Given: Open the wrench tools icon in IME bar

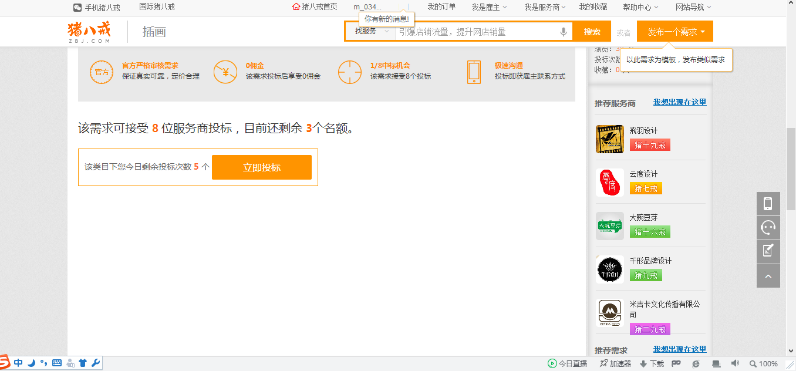Looking at the screenshot, I should (95, 363).
